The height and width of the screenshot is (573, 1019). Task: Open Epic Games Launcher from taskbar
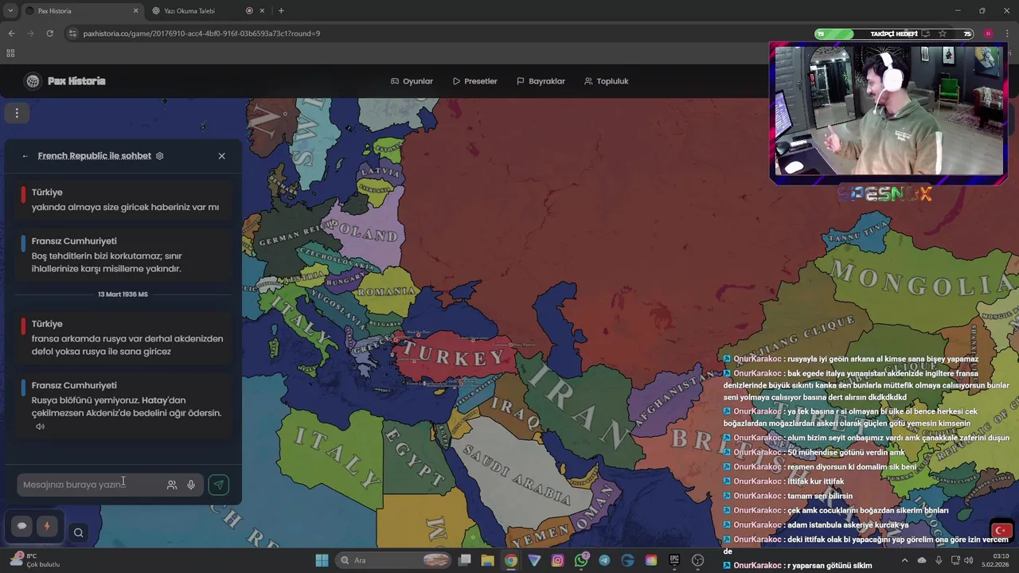pos(674,560)
